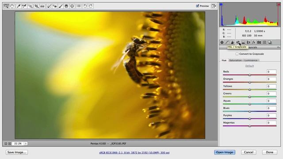Image resolution: width=283 pixels, height=159 pixels.
Task: Open the Split Toning panel tab
Action: coord(243,42)
